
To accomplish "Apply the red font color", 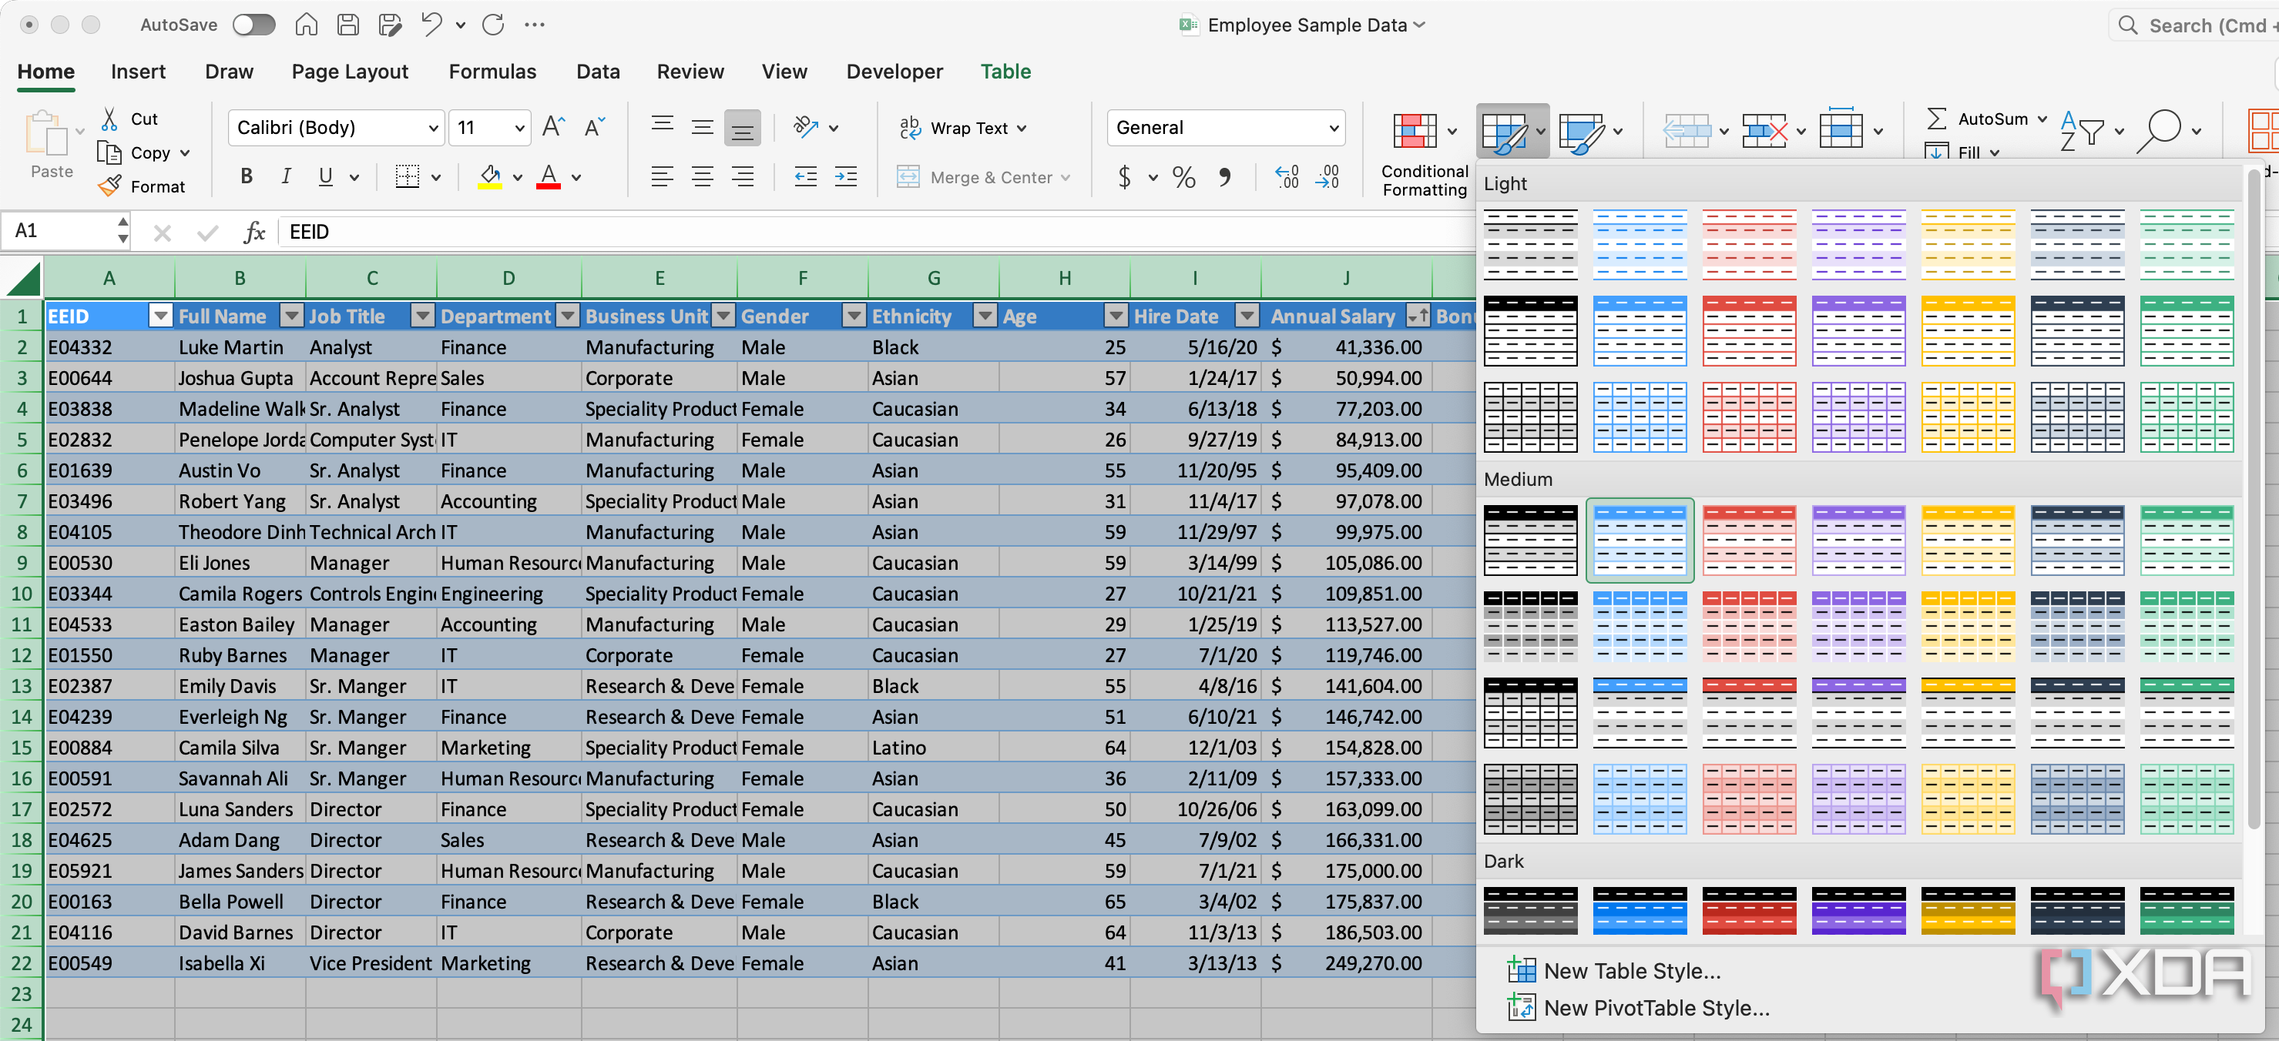I will 549,177.
